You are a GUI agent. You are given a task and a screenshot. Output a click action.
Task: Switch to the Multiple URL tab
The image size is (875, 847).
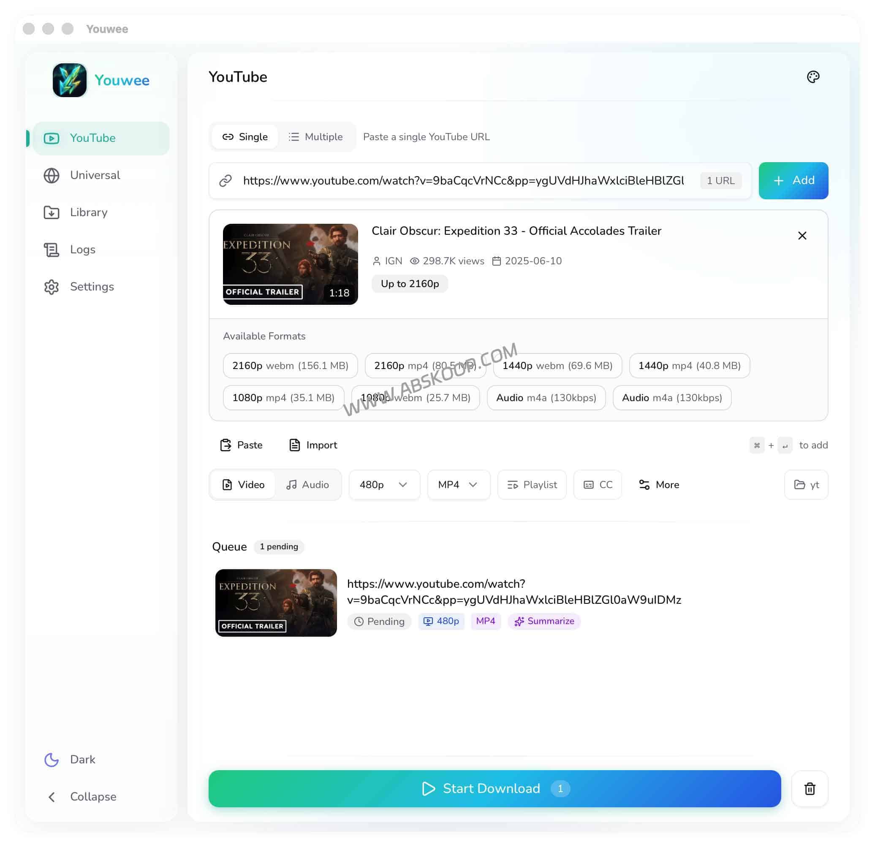coord(315,137)
